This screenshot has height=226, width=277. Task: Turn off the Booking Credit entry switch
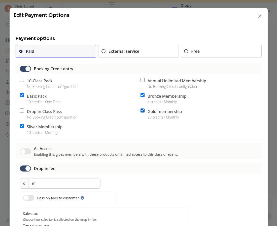(x=25, y=69)
